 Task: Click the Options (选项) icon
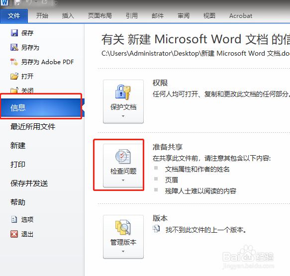click(x=14, y=219)
